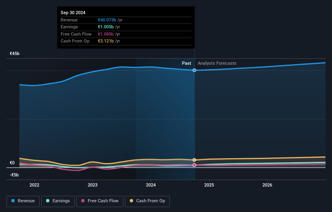Viewport: 332px width, 212px height.
Task: Toggle the Earnings series legend button
Action: pos(58,201)
